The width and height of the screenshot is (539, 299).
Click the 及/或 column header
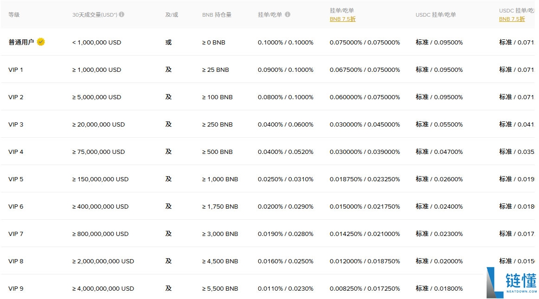pyautogui.click(x=172, y=15)
